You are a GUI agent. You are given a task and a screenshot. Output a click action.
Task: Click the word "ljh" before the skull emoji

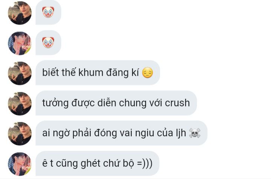pyautogui.click(x=181, y=133)
